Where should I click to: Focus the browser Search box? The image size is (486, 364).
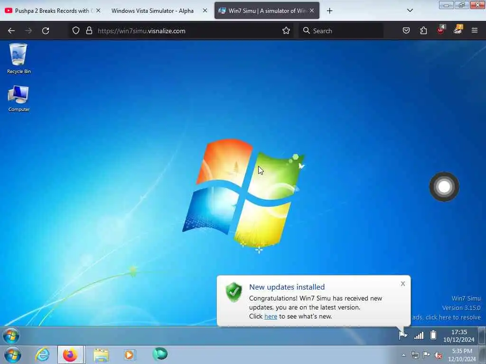[341, 31]
